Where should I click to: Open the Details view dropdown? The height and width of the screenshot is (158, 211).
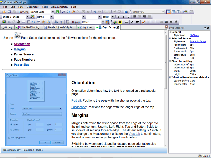163,12
